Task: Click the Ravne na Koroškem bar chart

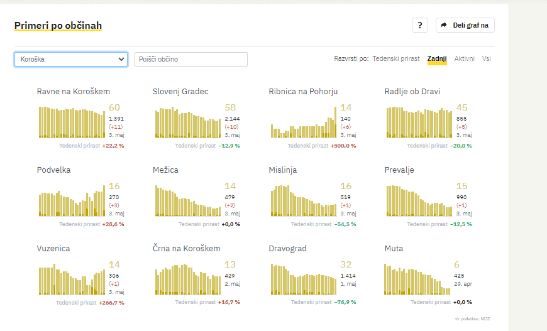Action: 72,122
